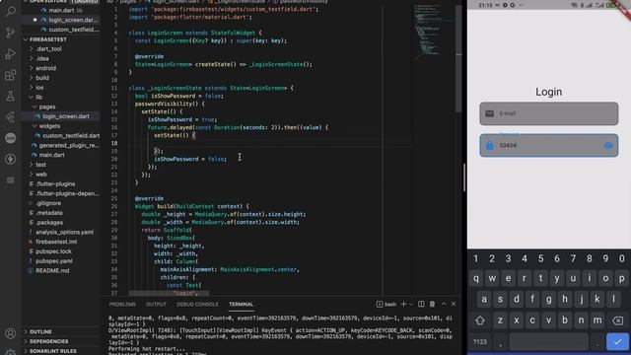The width and height of the screenshot is (631, 355).
Task: Focus the Email field in the emulator
Action: [548, 113]
